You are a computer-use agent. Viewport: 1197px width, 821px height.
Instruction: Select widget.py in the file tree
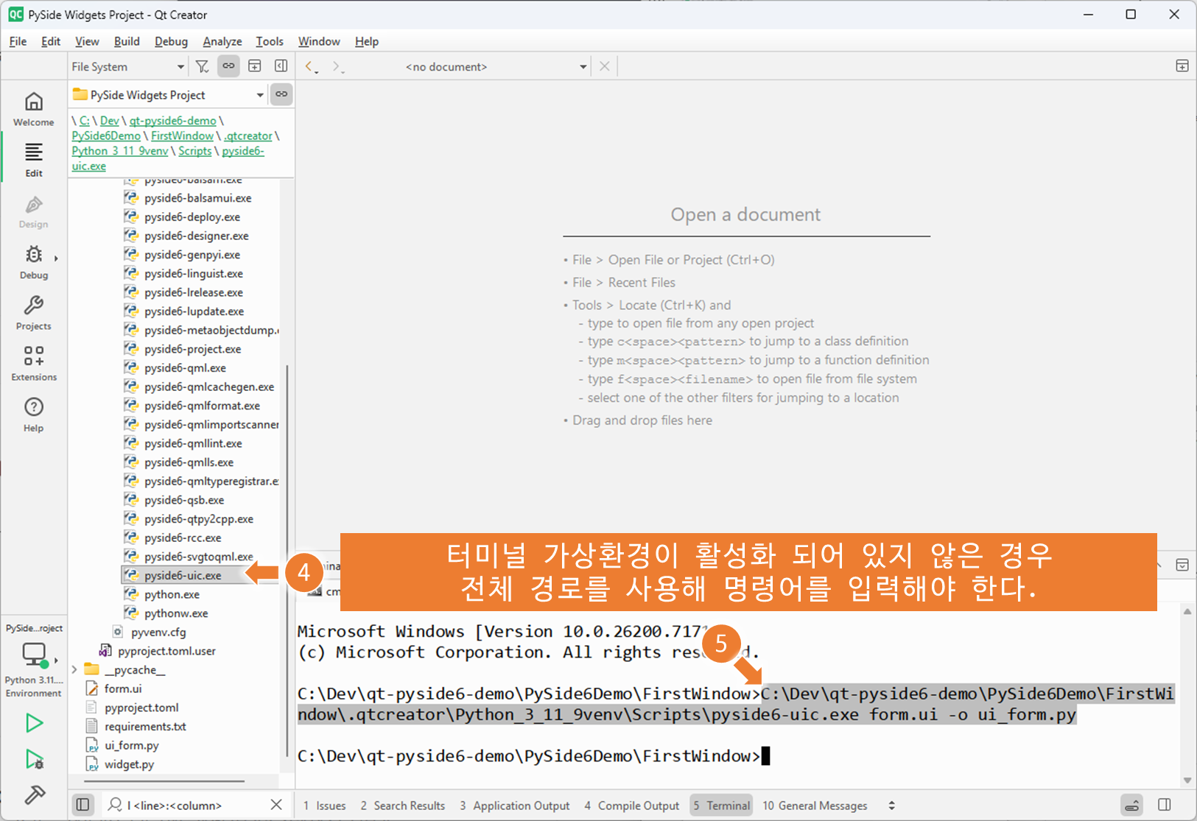coord(129,764)
